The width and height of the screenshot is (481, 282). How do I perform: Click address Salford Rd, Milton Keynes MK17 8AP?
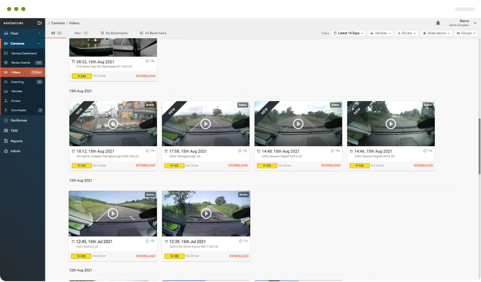194,247
